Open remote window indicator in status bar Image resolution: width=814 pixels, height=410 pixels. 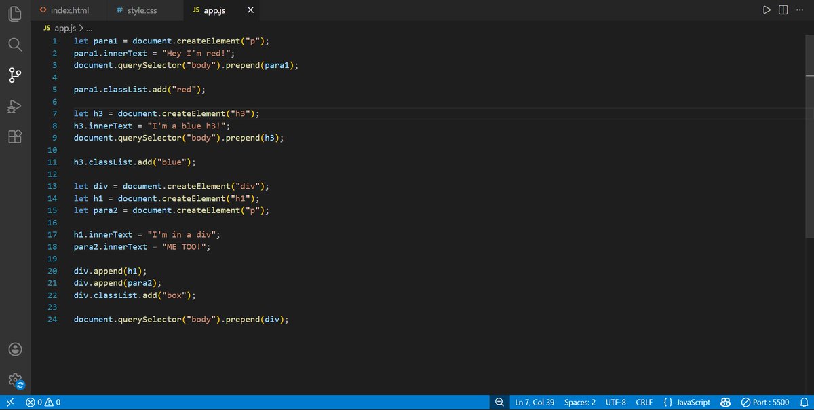click(x=9, y=403)
